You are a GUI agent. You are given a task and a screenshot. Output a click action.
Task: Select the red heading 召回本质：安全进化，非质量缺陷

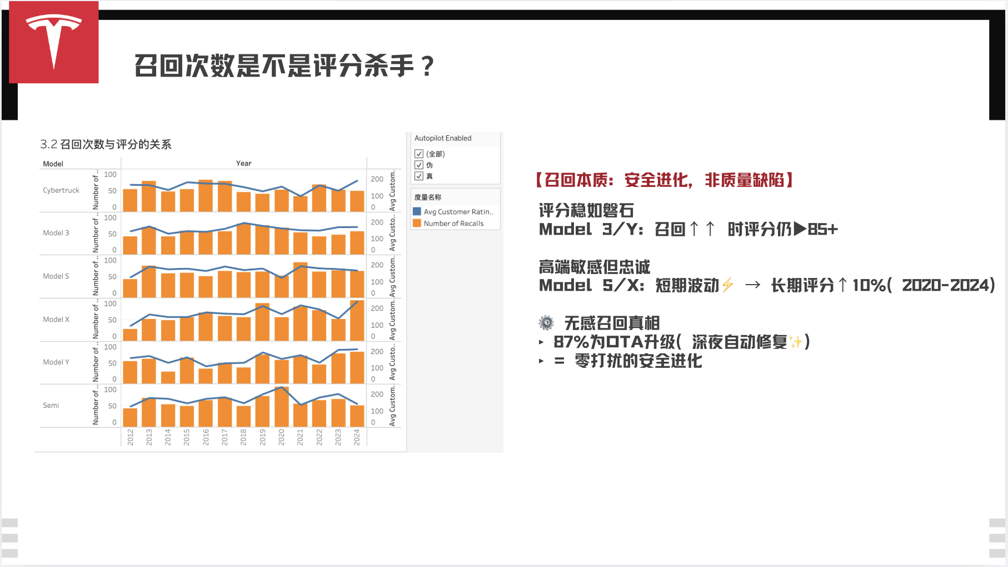tap(665, 180)
